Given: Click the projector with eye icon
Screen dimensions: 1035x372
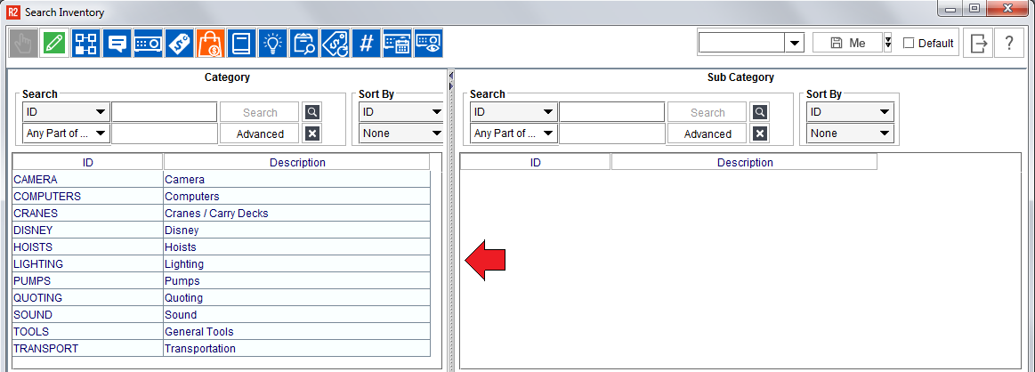Looking at the screenshot, I should point(428,44).
